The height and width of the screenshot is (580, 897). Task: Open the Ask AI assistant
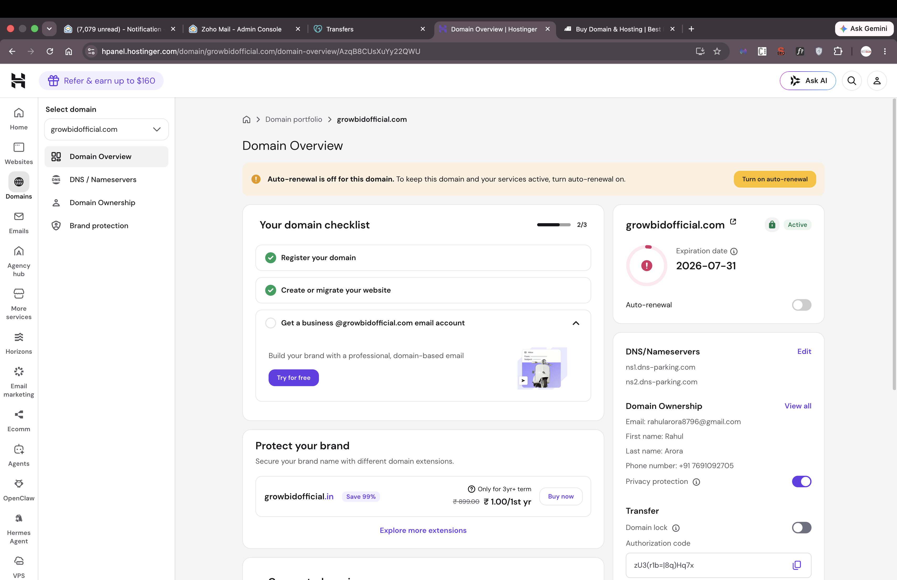tap(808, 80)
